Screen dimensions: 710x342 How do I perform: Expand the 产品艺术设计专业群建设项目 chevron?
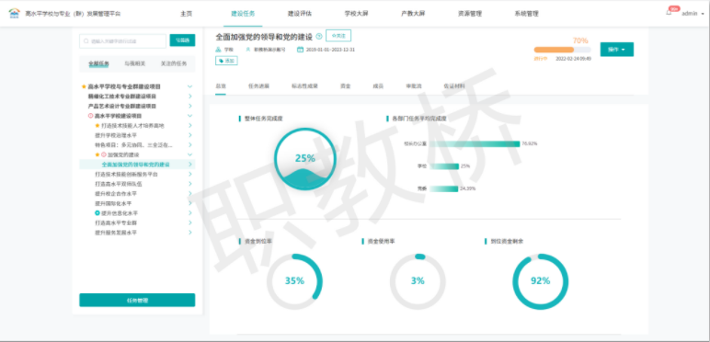(x=189, y=106)
